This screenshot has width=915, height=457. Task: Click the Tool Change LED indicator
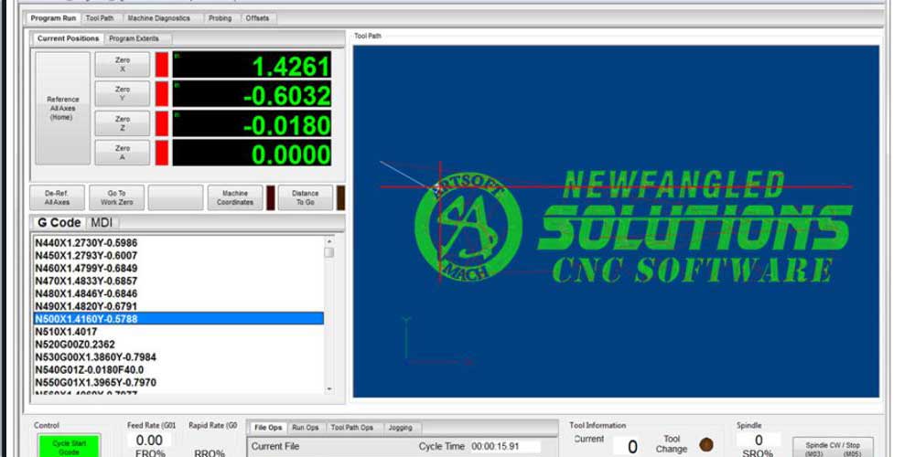click(x=706, y=445)
